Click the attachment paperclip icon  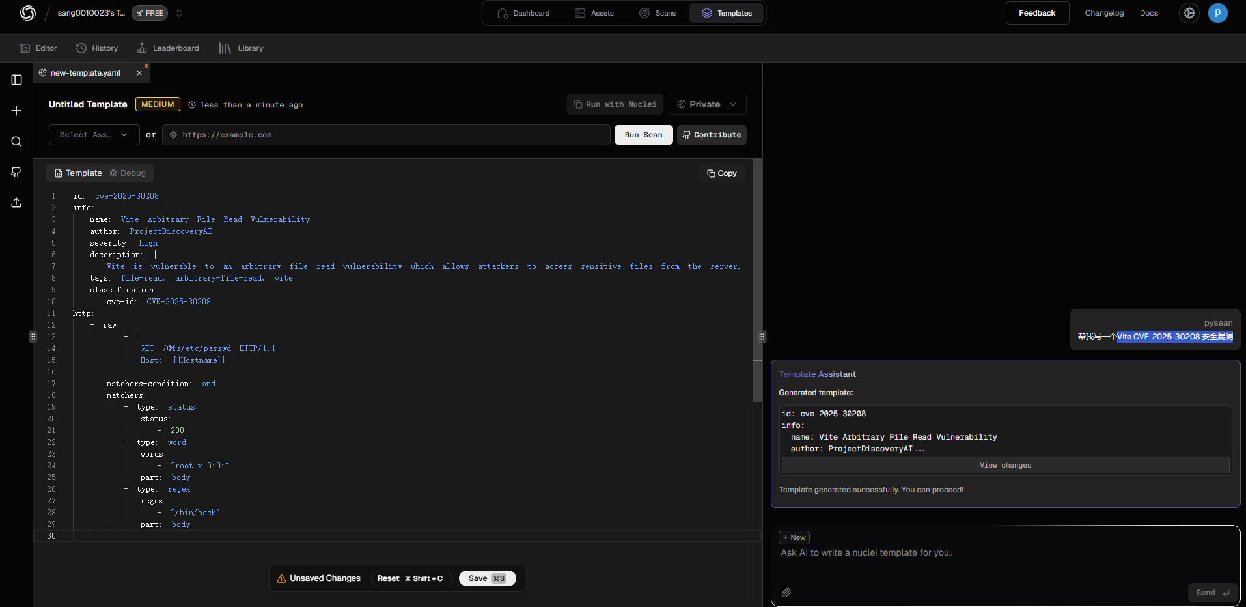pos(786,593)
